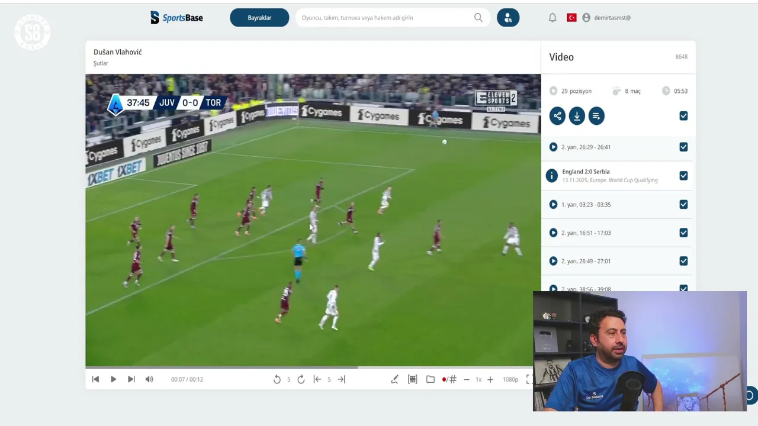Uncheck the 2. yarı, 26:49 - 27:01 clip
The height and width of the screenshot is (426, 758).
683,261
